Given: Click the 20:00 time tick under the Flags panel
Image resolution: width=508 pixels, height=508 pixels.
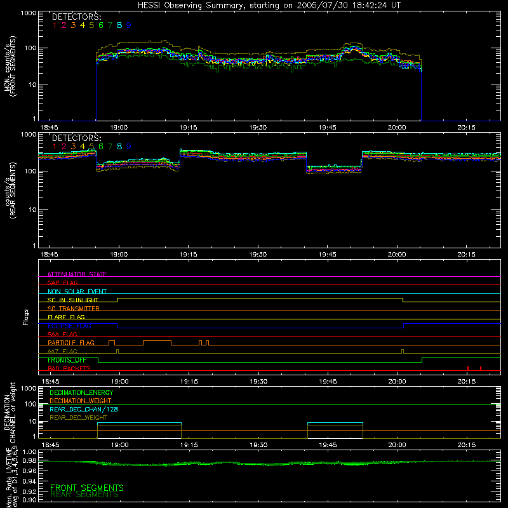Looking at the screenshot, I should (x=398, y=382).
